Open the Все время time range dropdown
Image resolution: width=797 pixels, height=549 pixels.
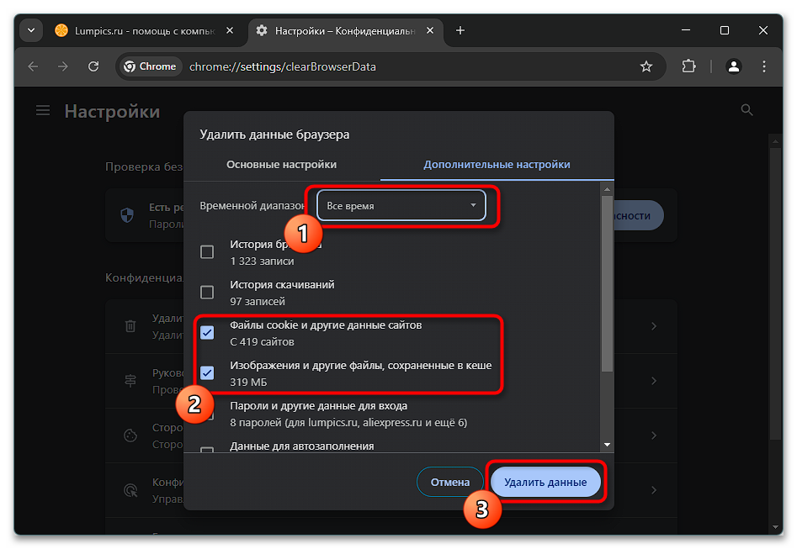pyautogui.click(x=401, y=206)
